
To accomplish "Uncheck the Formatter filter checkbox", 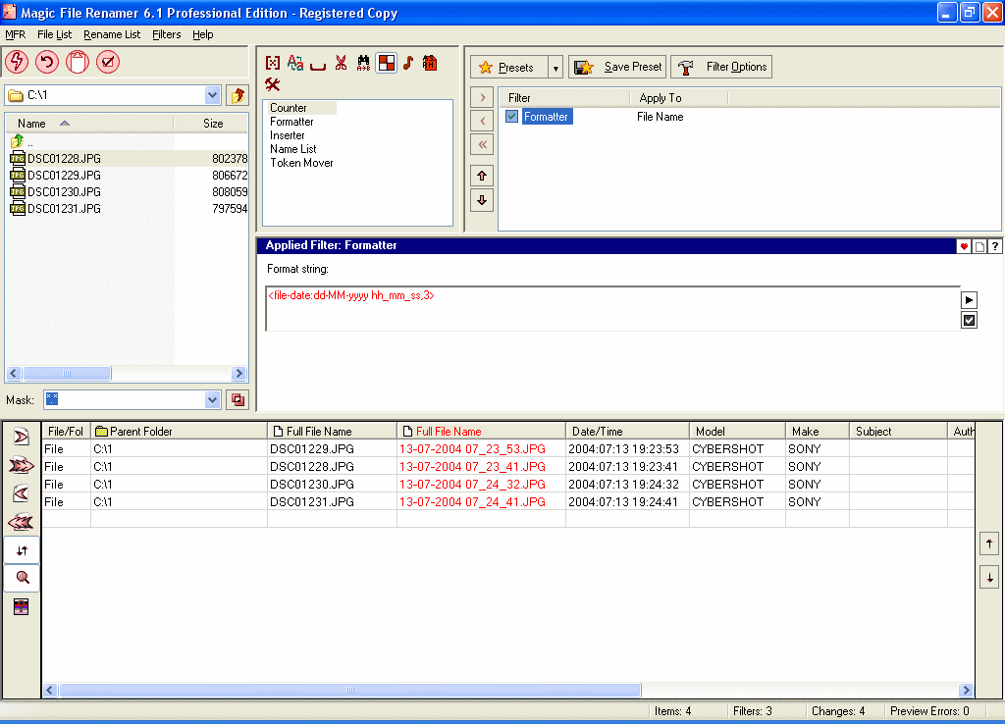I will (x=511, y=117).
